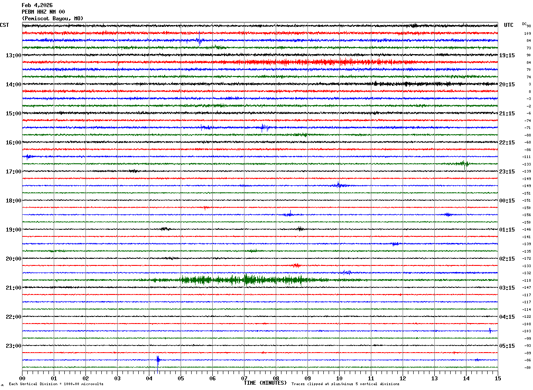Click the "03" minute tick label
Viewport: 533px width, 390px height.
click(x=117, y=379)
